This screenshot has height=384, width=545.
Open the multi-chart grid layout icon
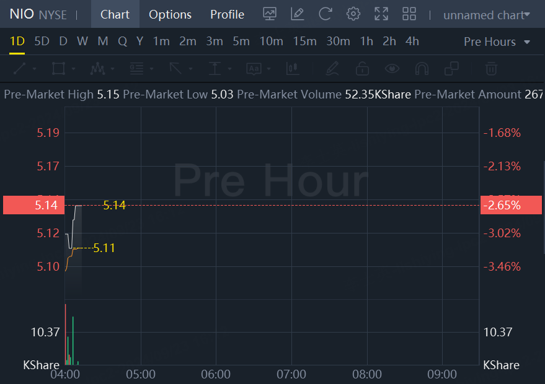pyautogui.click(x=409, y=14)
